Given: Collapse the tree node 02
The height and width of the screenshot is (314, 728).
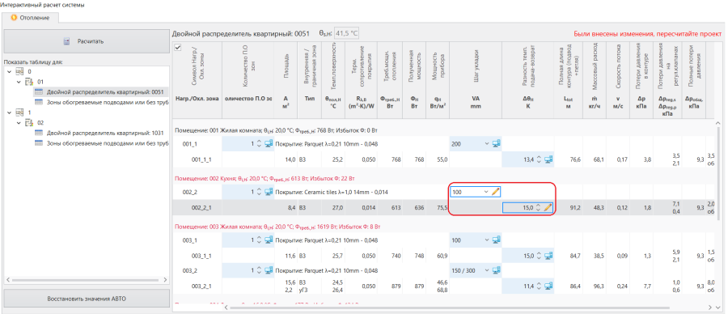Looking at the screenshot, I should click(x=18, y=123).
